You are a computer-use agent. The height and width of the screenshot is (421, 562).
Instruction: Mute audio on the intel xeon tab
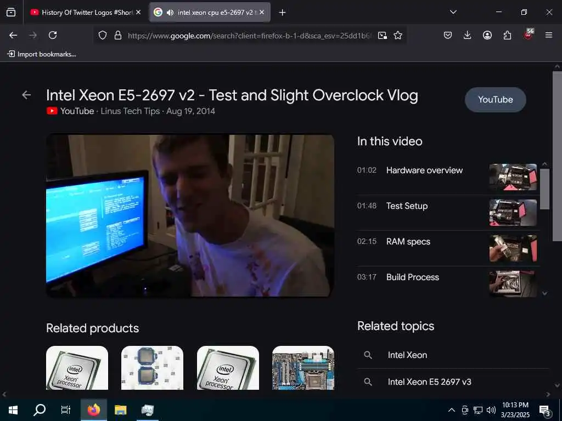[x=170, y=13]
